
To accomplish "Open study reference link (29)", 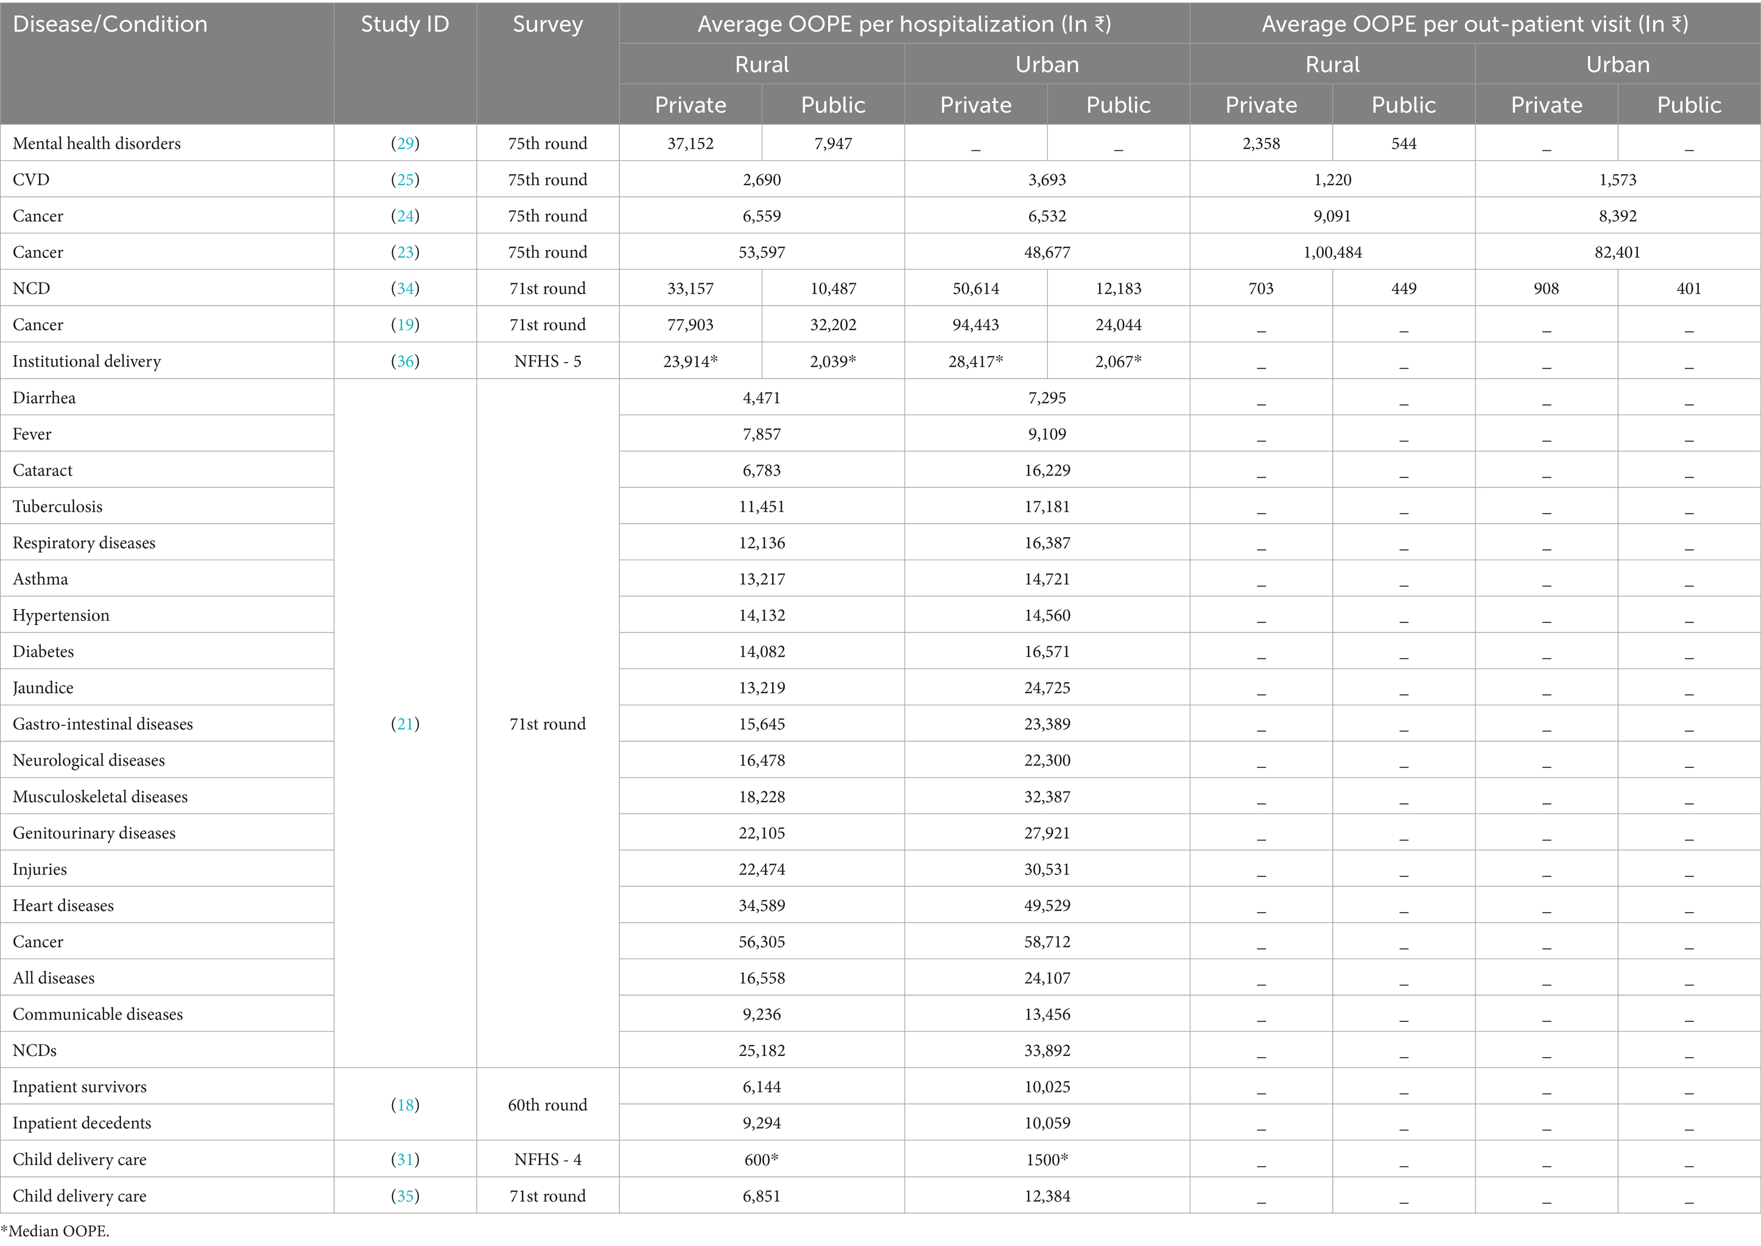I will coord(405,144).
